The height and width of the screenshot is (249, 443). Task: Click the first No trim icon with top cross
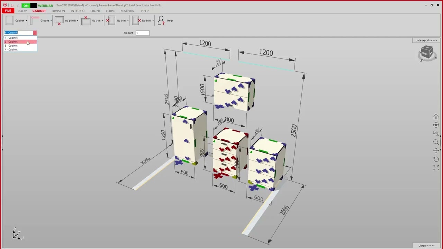click(86, 21)
